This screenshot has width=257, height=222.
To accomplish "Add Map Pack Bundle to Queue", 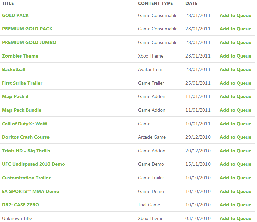I will [235, 110].
